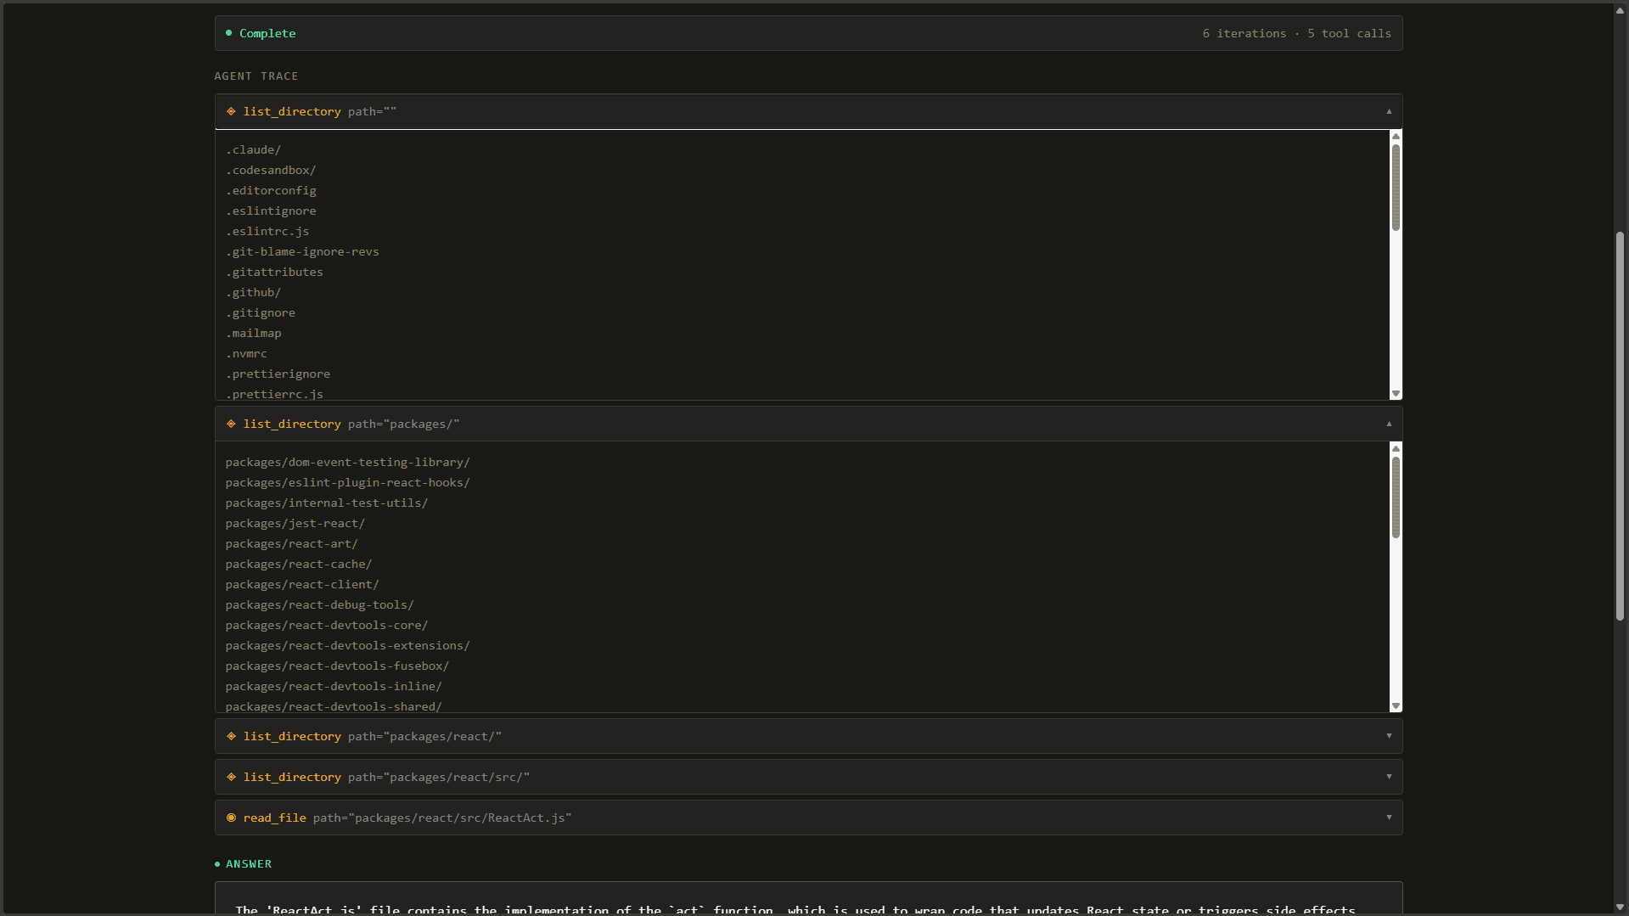Collapse the packages/ directory listing arrow

1389,424
